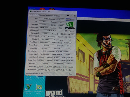This screenshot has height=97, width=130.
Task: Click the BIOS share/export arrow icon
Action: [66, 31]
